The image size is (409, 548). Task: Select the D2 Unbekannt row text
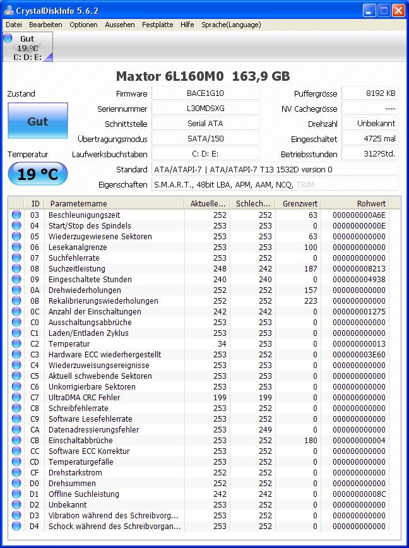pos(68,504)
